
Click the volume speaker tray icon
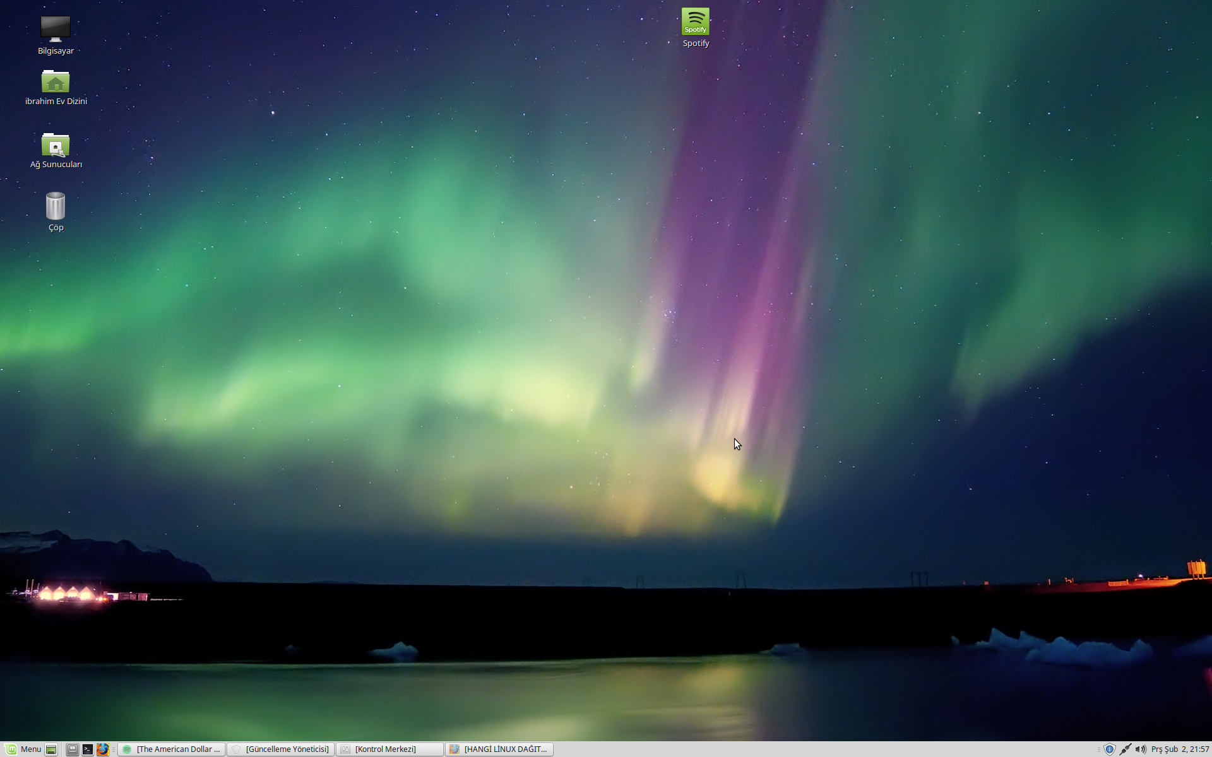1140,749
